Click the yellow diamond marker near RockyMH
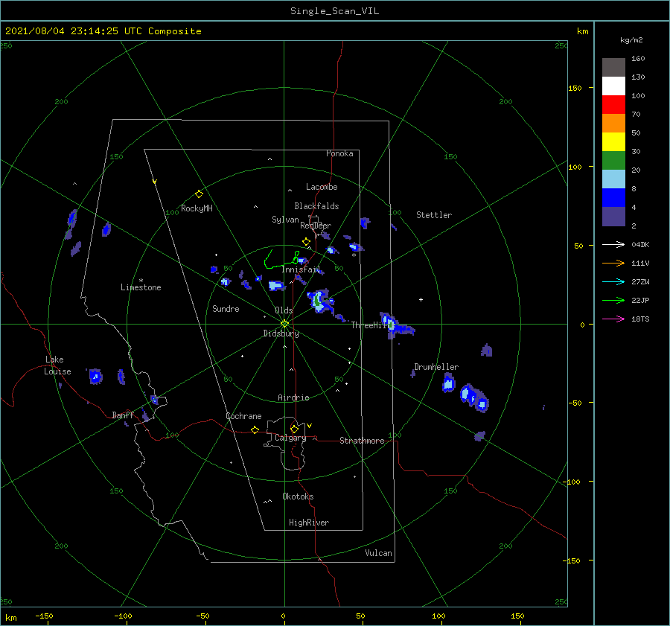The image size is (670, 626). (199, 194)
